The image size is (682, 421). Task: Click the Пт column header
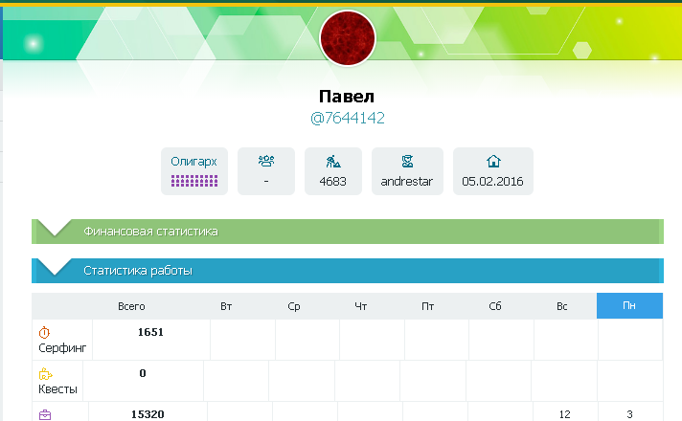coord(428,306)
